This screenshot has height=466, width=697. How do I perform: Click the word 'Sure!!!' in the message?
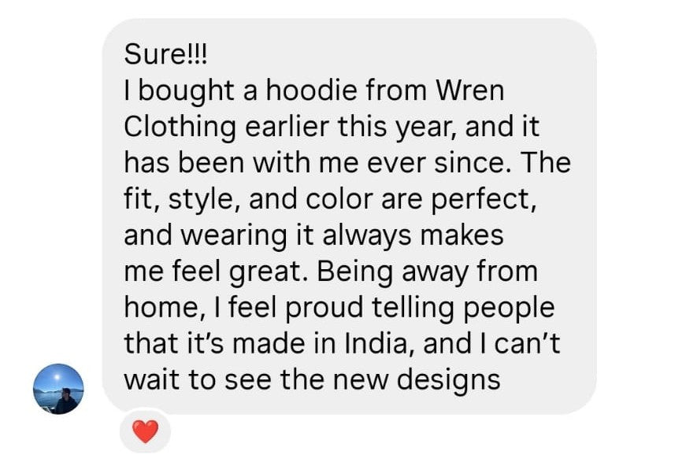point(165,54)
